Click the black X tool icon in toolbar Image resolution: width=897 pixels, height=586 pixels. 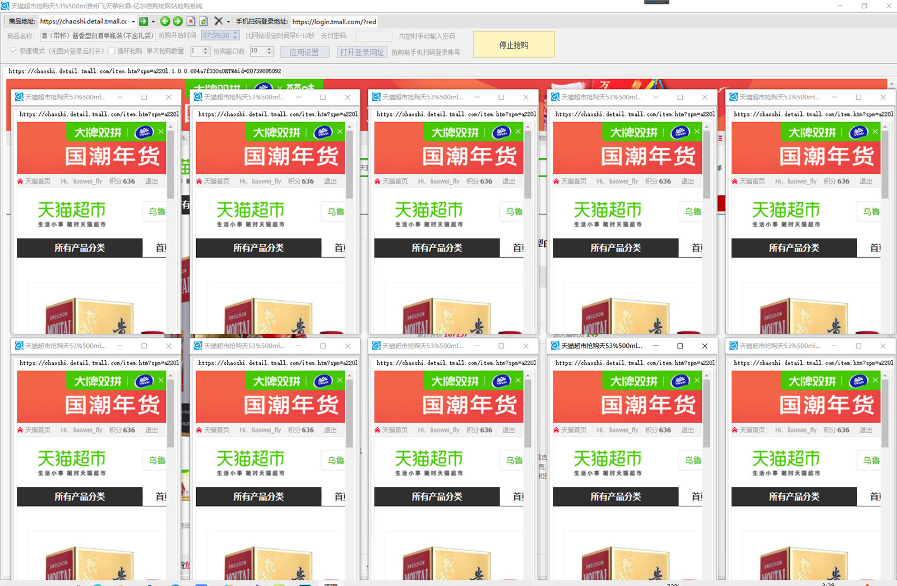tap(219, 21)
